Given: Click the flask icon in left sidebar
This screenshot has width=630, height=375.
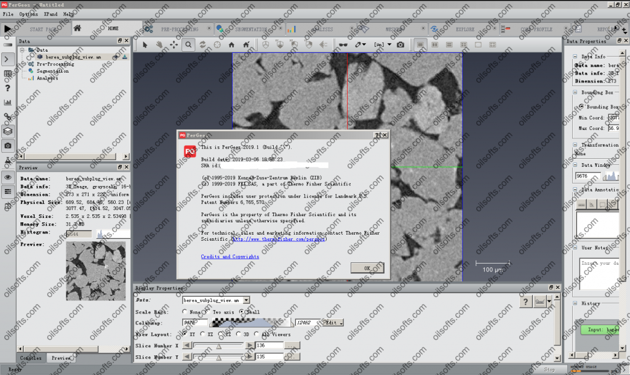Looking at the screenshot, I should point(7,160).
